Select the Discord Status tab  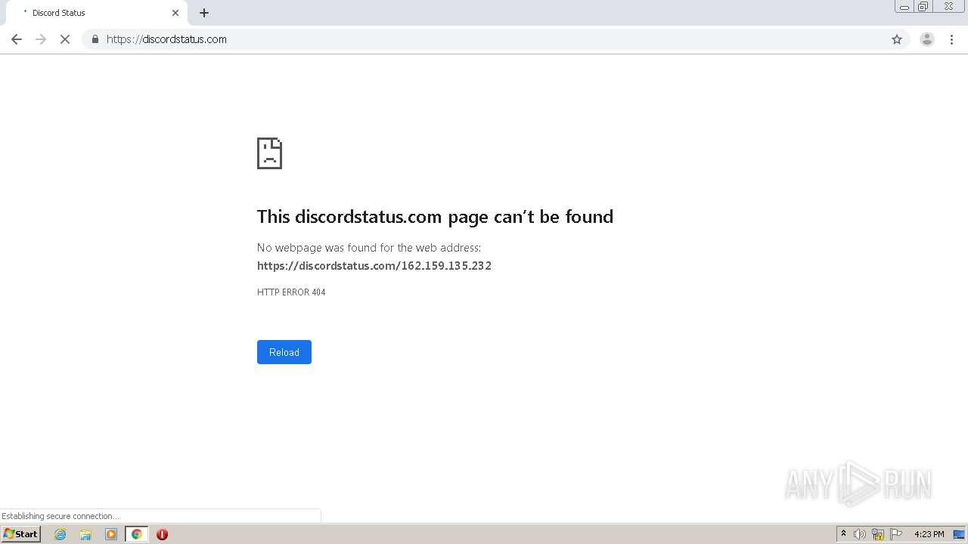click(97, 13)
